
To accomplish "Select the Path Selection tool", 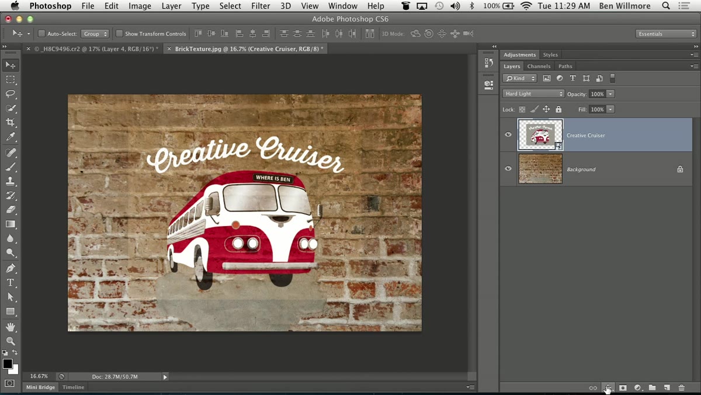I will pyautogui.click(x=11, y=297).
